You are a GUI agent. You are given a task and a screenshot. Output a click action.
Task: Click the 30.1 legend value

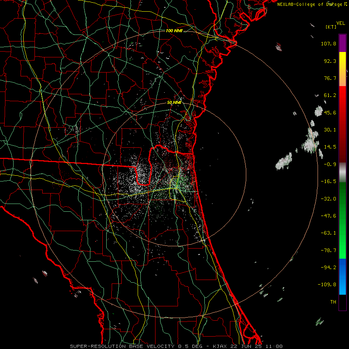click(x=330, y=130)
